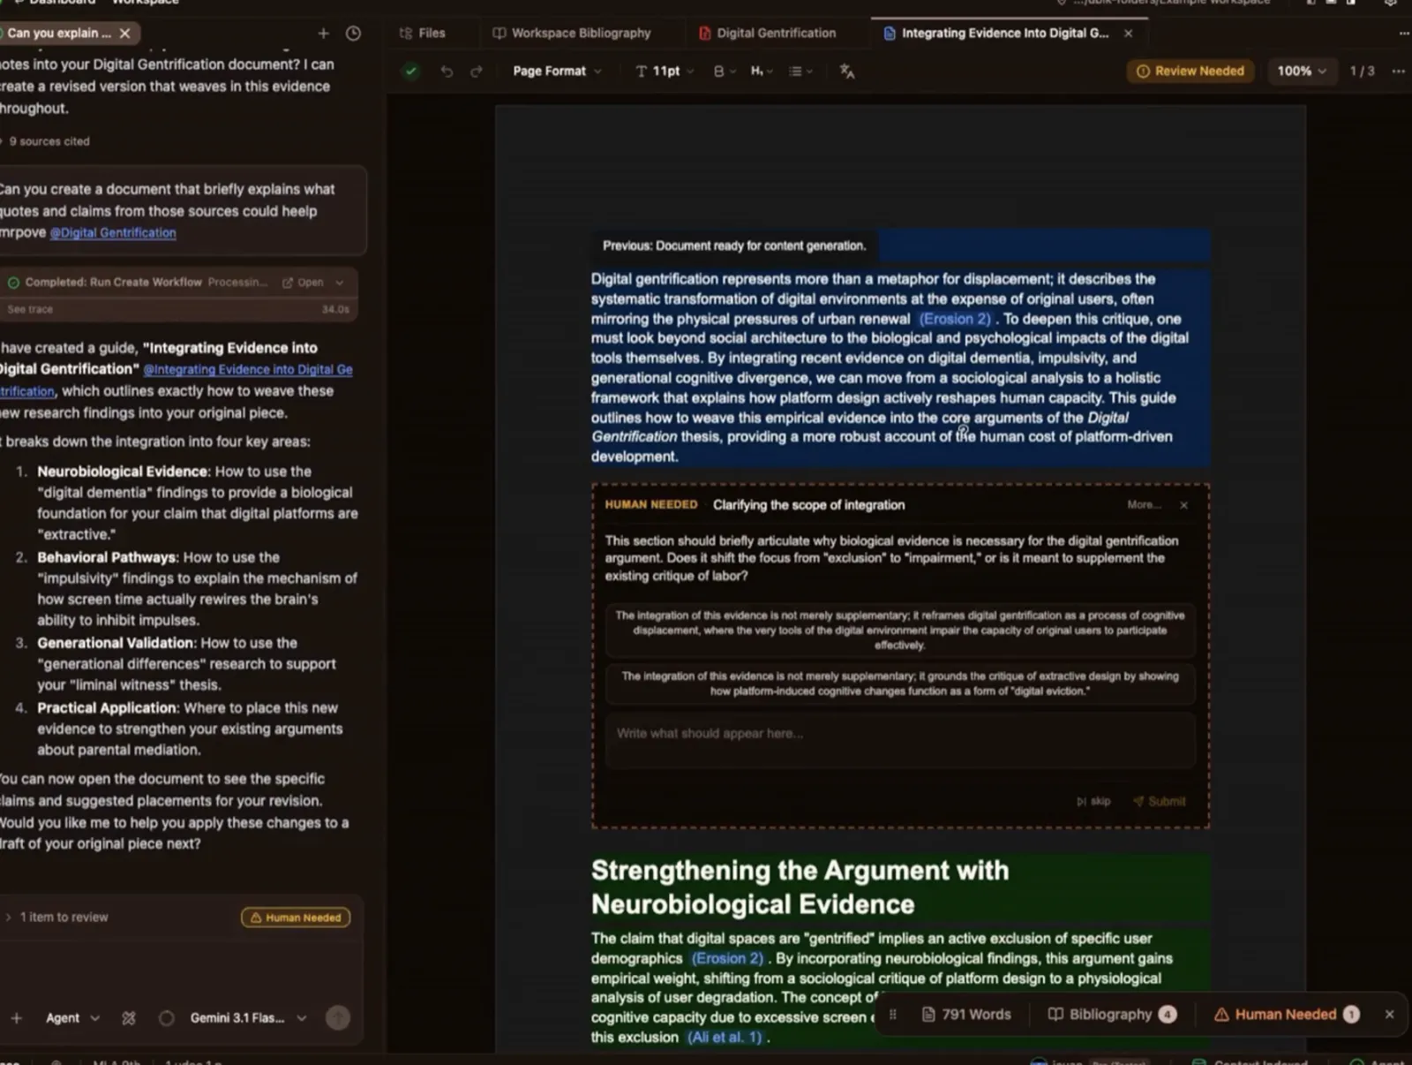Open Human Needed in floating bar

pos(1287,1015)
